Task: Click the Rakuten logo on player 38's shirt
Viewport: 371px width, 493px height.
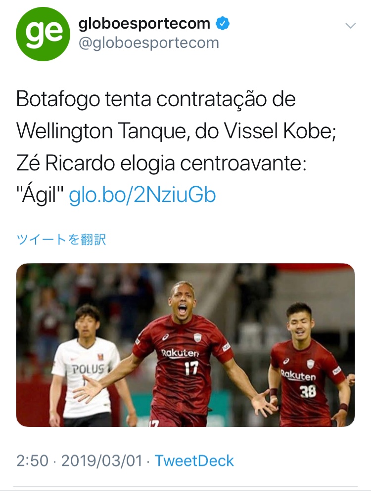Action: click(298, 375)
